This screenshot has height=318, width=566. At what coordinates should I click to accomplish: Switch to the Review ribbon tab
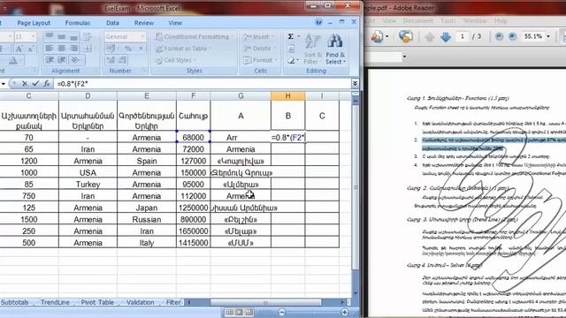click(x=144, y=23)
